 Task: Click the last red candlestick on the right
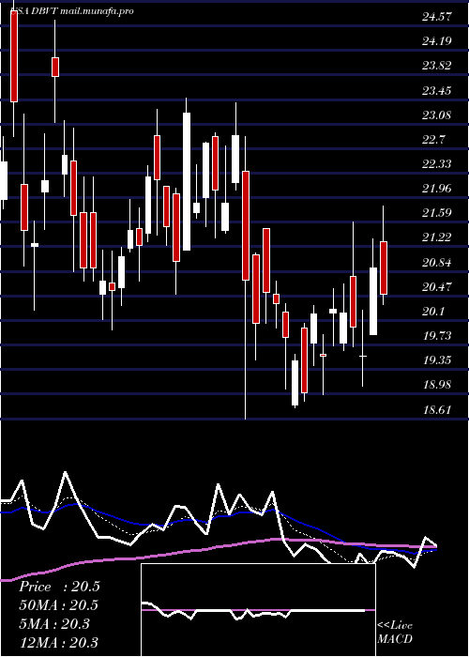pyautogui.click(x=383, y=267)
